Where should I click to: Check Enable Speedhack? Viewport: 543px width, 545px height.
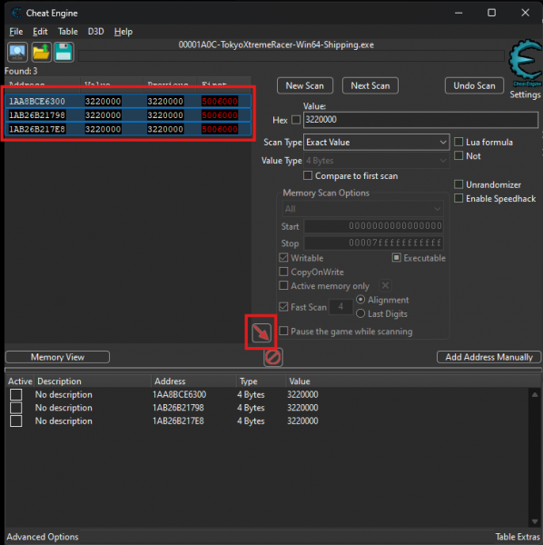[x=459, y=198]
